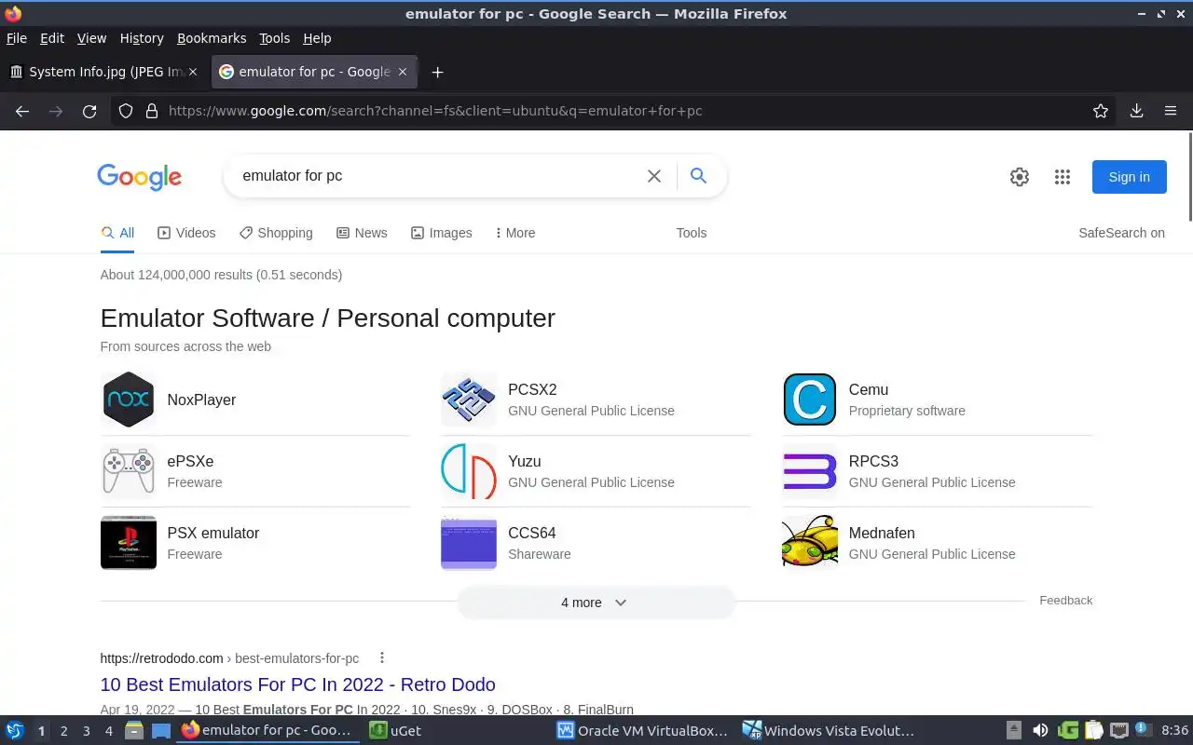Click in the Google search input field
The width and height of the screenshot is (1193, 745).
pyautogui.click(x=438, y=176)
